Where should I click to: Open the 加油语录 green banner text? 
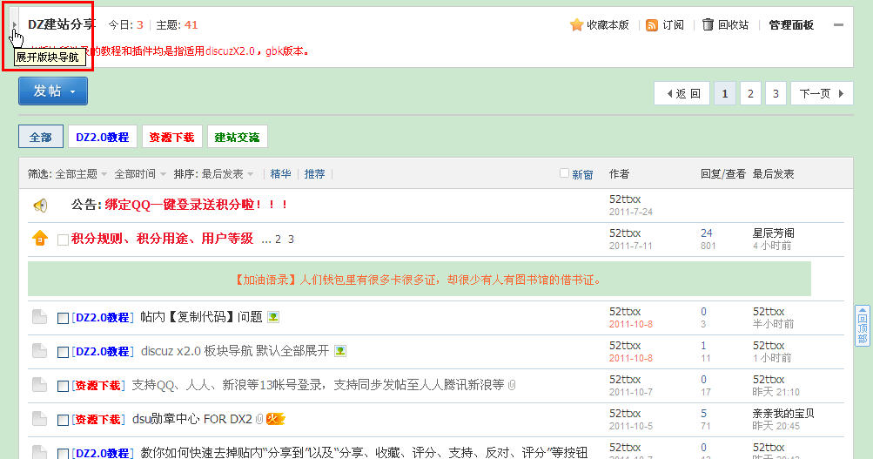(x=420, y=280)
